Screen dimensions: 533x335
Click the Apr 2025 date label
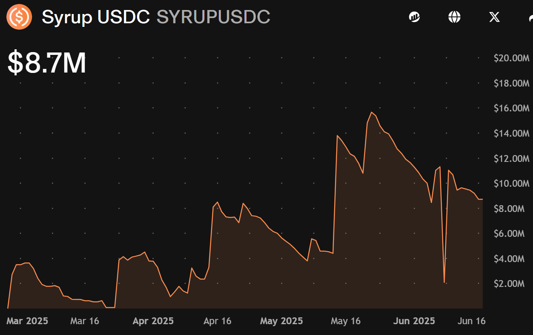(x=153, y=321)
